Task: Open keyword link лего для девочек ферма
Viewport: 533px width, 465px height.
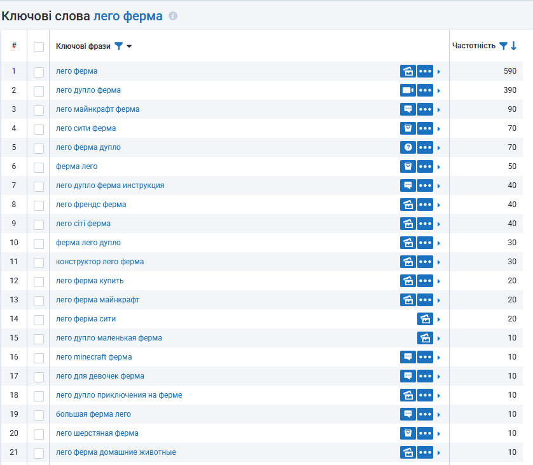Action: [x=100, y=376]
